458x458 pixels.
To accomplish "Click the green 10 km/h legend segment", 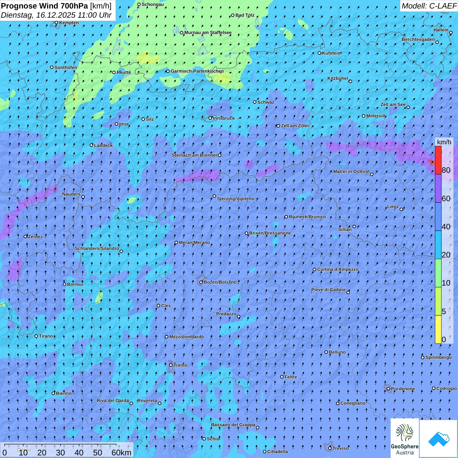I will 438,273.
